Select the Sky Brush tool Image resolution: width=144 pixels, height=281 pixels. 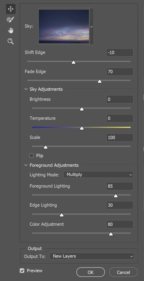click(11, 19)
